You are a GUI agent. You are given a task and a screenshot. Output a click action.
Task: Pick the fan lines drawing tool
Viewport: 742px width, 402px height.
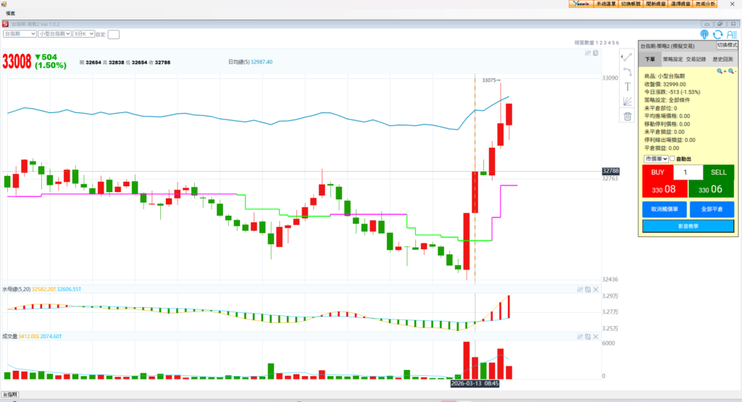[x=628, y=101]
